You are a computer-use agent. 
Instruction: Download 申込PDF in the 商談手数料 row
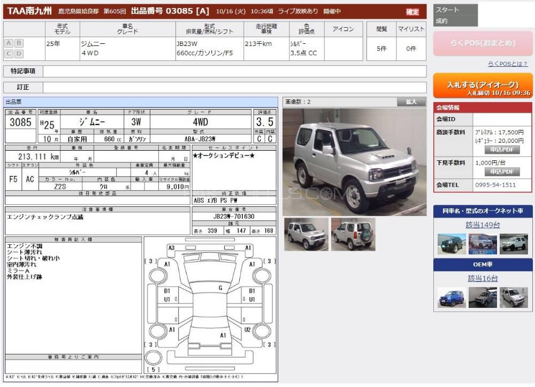502,150
